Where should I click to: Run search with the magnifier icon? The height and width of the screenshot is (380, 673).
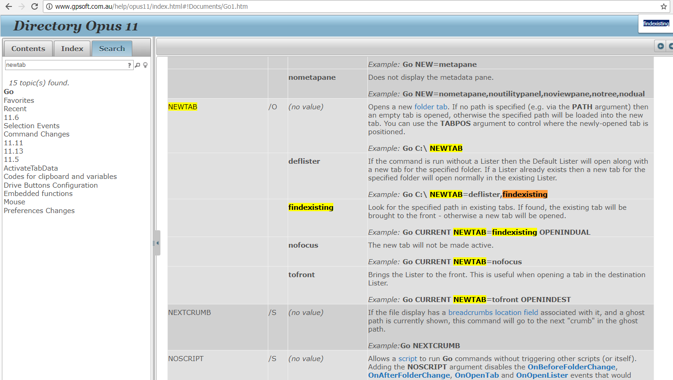point(137,65)
